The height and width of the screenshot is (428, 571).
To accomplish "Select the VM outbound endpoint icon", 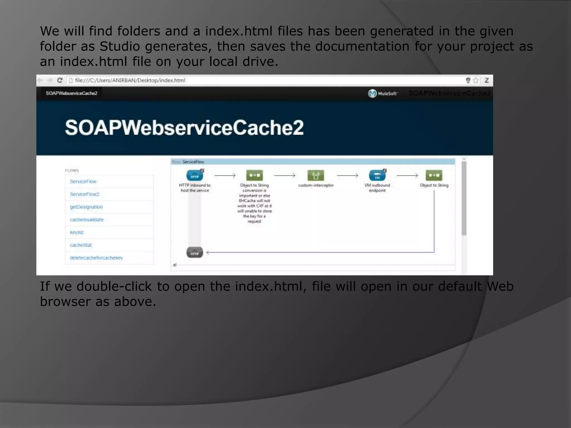I will click(x=377, y=175).
